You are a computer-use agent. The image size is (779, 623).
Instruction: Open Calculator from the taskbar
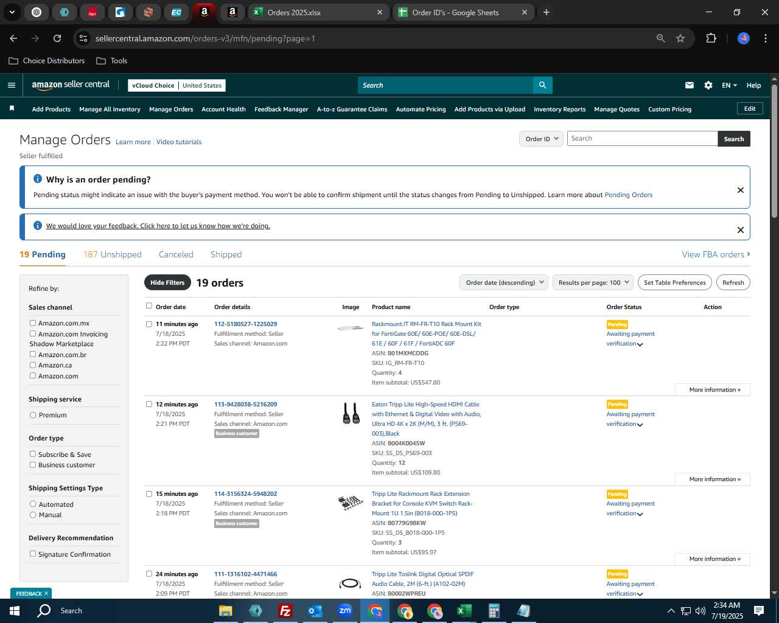click(494, 611)
